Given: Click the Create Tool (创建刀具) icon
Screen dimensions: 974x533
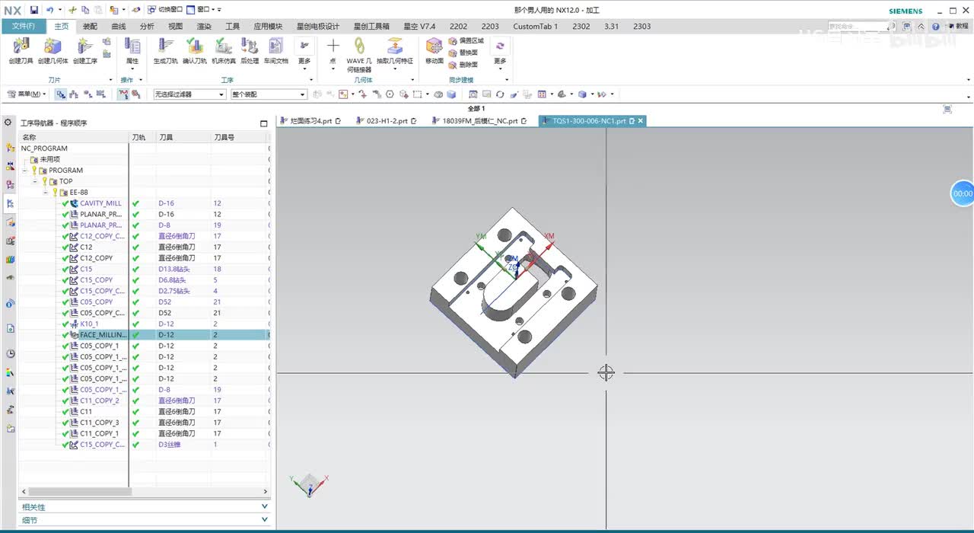Looking at the screenshot, I should click(21, 47).
